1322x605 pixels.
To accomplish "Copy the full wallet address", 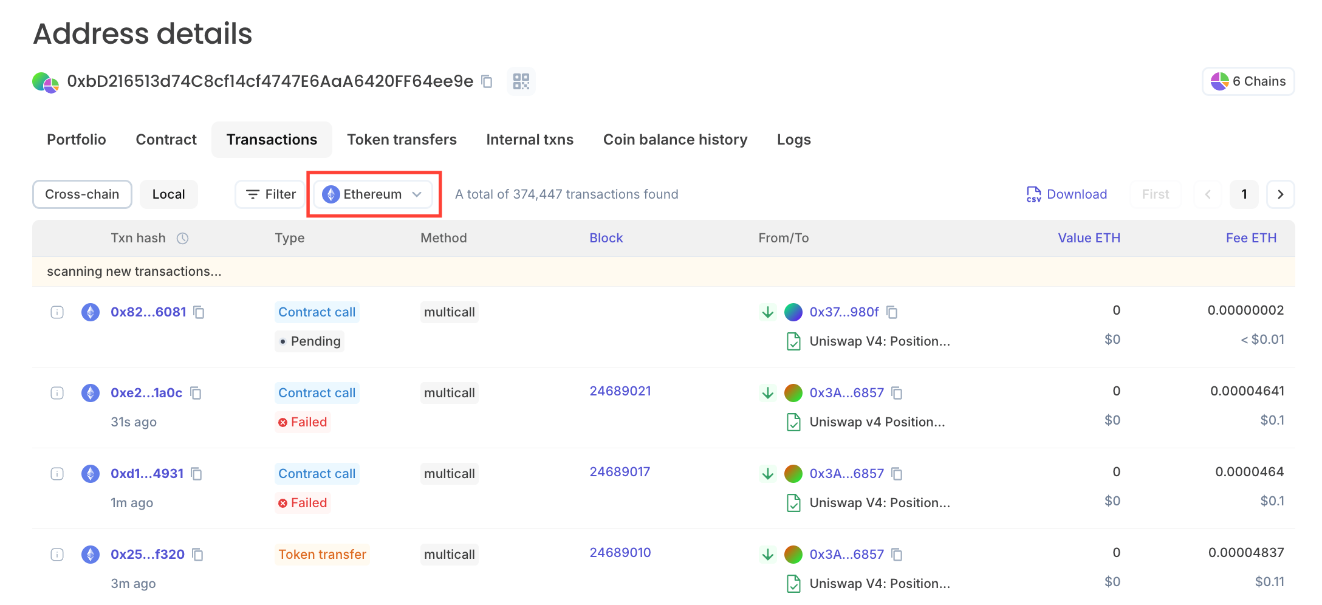I will [x=487, y=81].
